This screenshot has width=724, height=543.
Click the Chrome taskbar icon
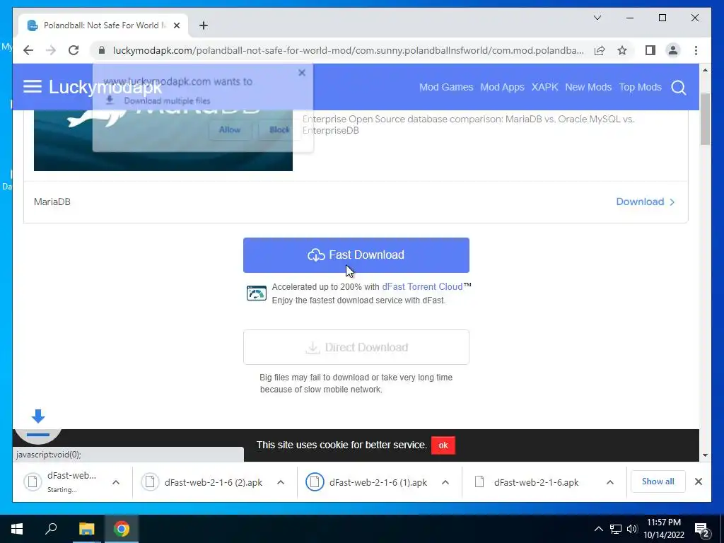tap(122, 529)
